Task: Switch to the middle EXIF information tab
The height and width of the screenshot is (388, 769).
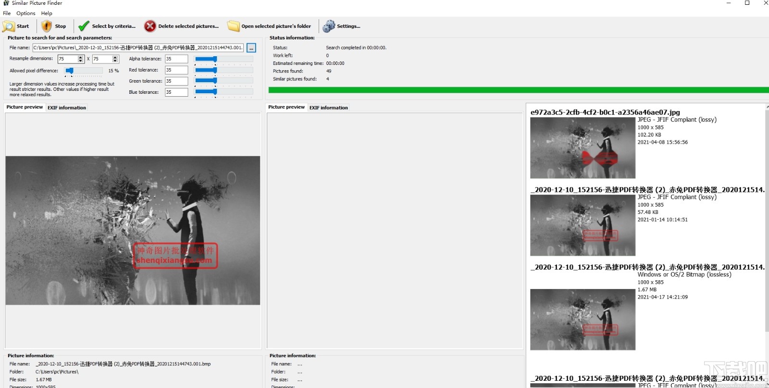Action: [x=329, y=108]
